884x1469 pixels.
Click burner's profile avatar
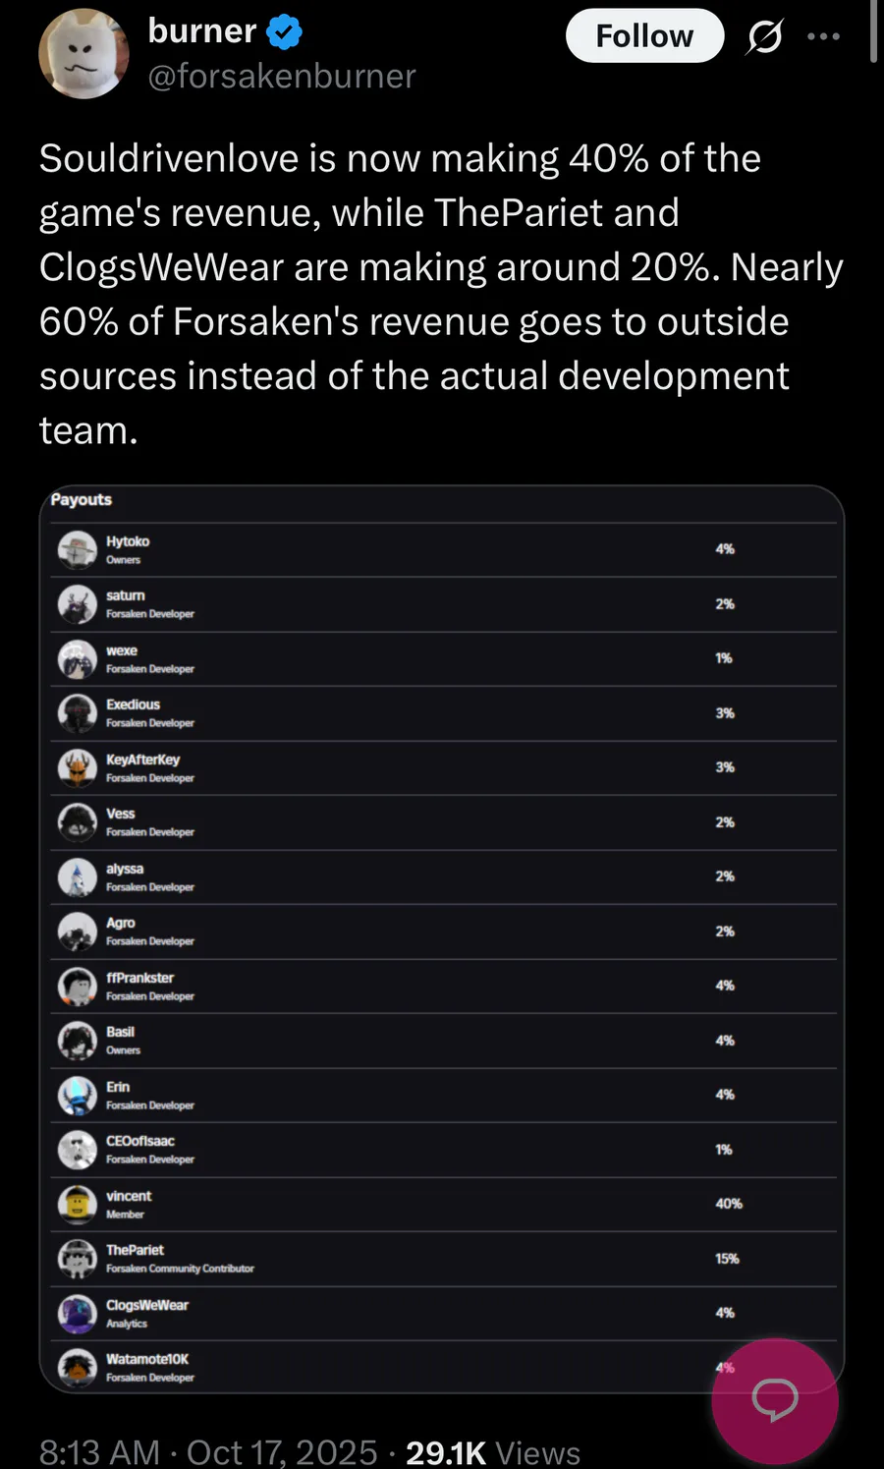(x=83, y=53)
